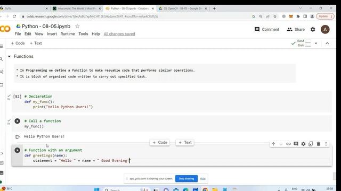The width and height of the screenshot is (341, 191).
Task: Collapse the Functions section
Action: point(9,56)
